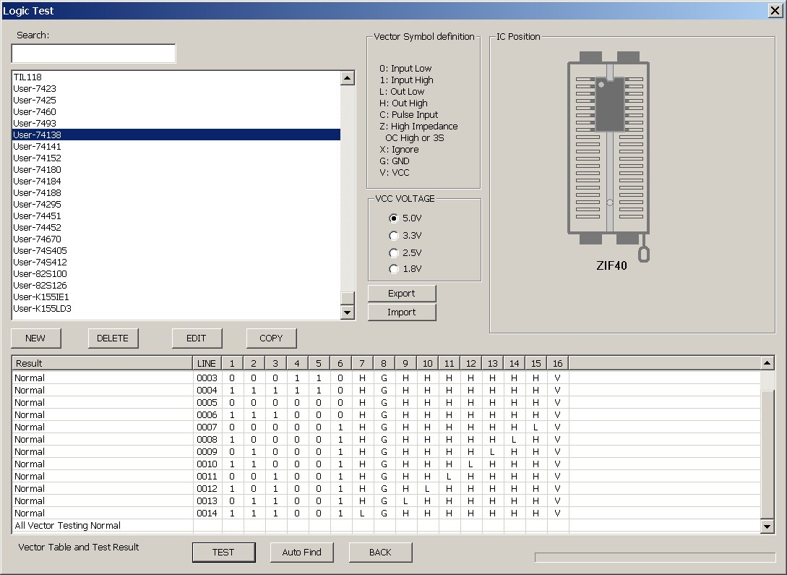Click EDIT to modify selected chip
This screenshot has height=575, width=787.
click(197, 338)
